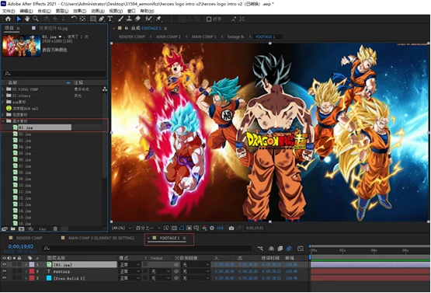Click MAIN COMP 1 in the breadcrumb
The width and height of the screenshot is (431, 293).
coord(204,37)
